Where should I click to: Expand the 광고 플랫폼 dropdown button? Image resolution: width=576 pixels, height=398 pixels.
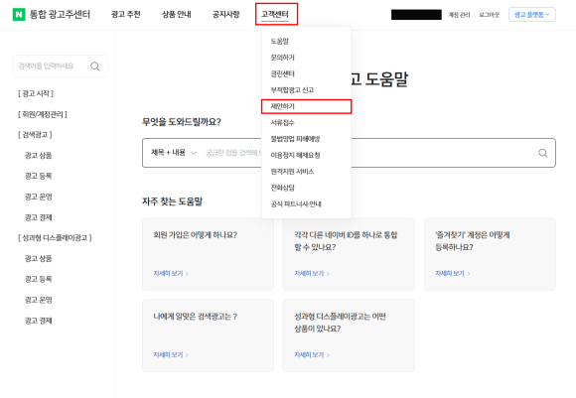(532, 15)
